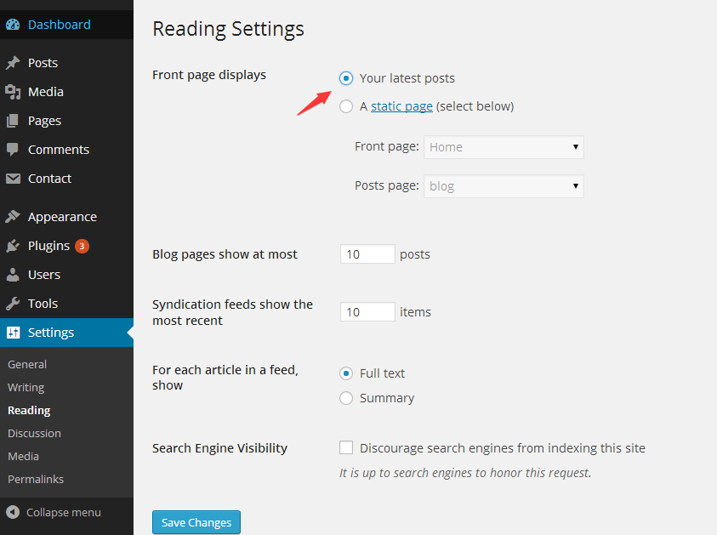Click the Blog pages show at most field
Viewport: 717px width, 535px height.
coord(367,253)
